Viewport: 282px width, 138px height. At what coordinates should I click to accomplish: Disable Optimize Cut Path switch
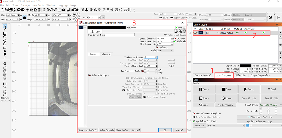[194, 121]
